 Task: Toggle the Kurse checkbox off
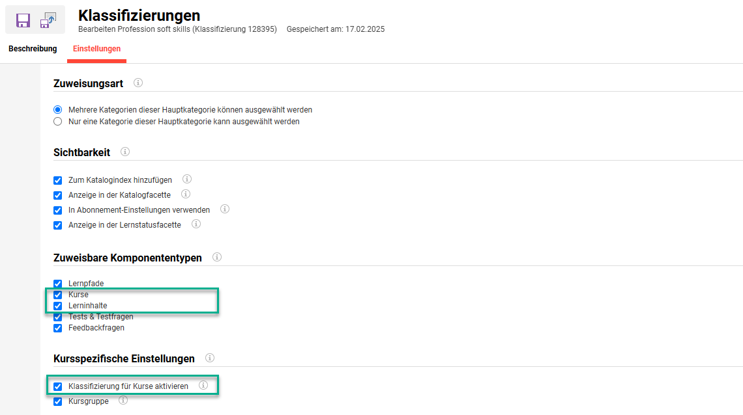pyautogui.click(x=57, y=294)
